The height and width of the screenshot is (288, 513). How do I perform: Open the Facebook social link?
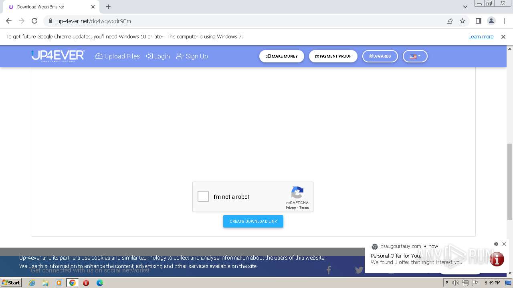(x=329, y=270)
